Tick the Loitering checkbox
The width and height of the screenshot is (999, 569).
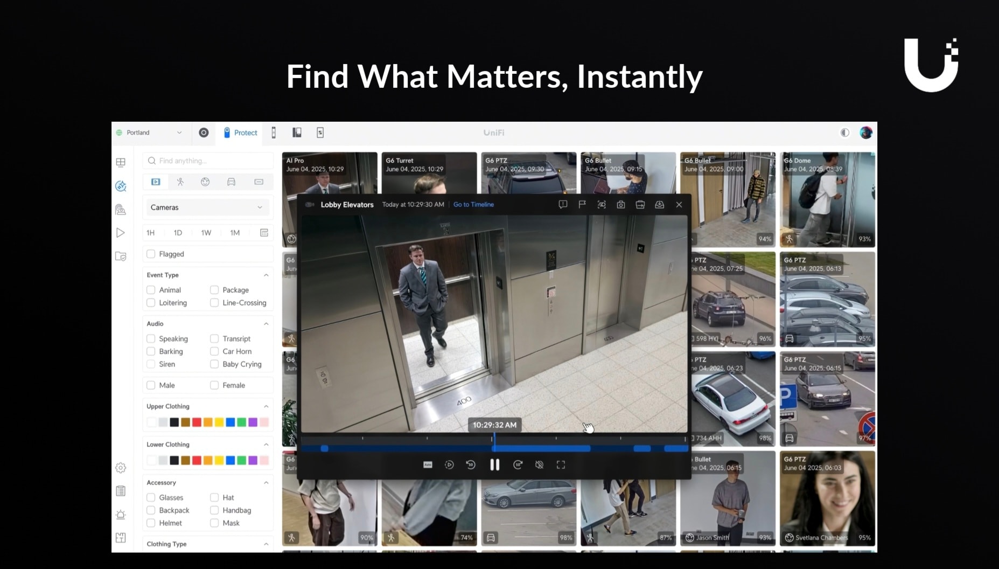151,303
